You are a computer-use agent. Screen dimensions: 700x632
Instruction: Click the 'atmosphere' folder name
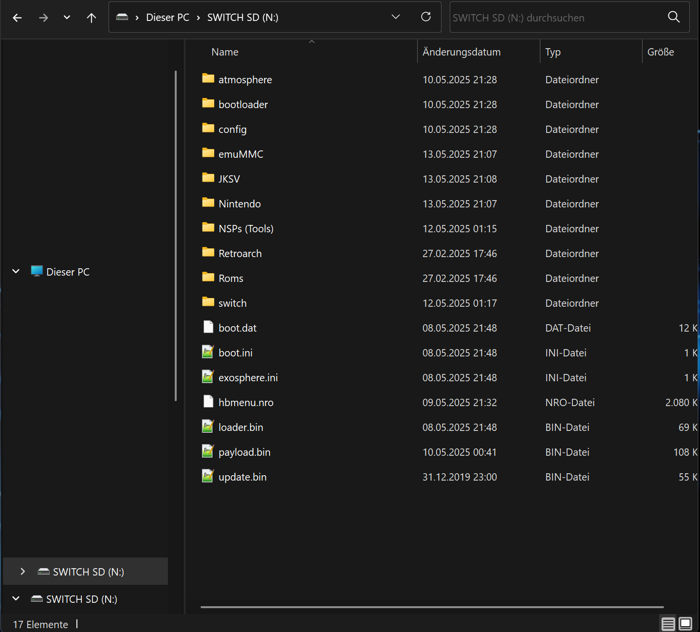tap(245, 80)
